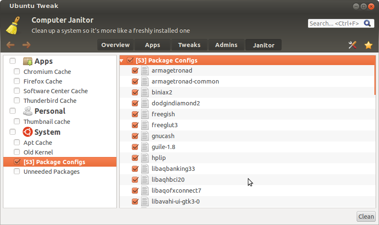Click the back arrow navigation icon
The image size is (379, 225).
coord(11,45)
